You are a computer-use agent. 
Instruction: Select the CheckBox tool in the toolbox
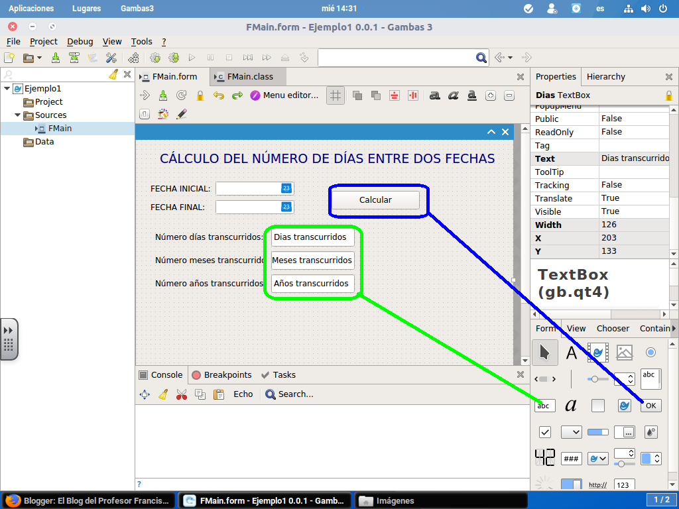544,431
